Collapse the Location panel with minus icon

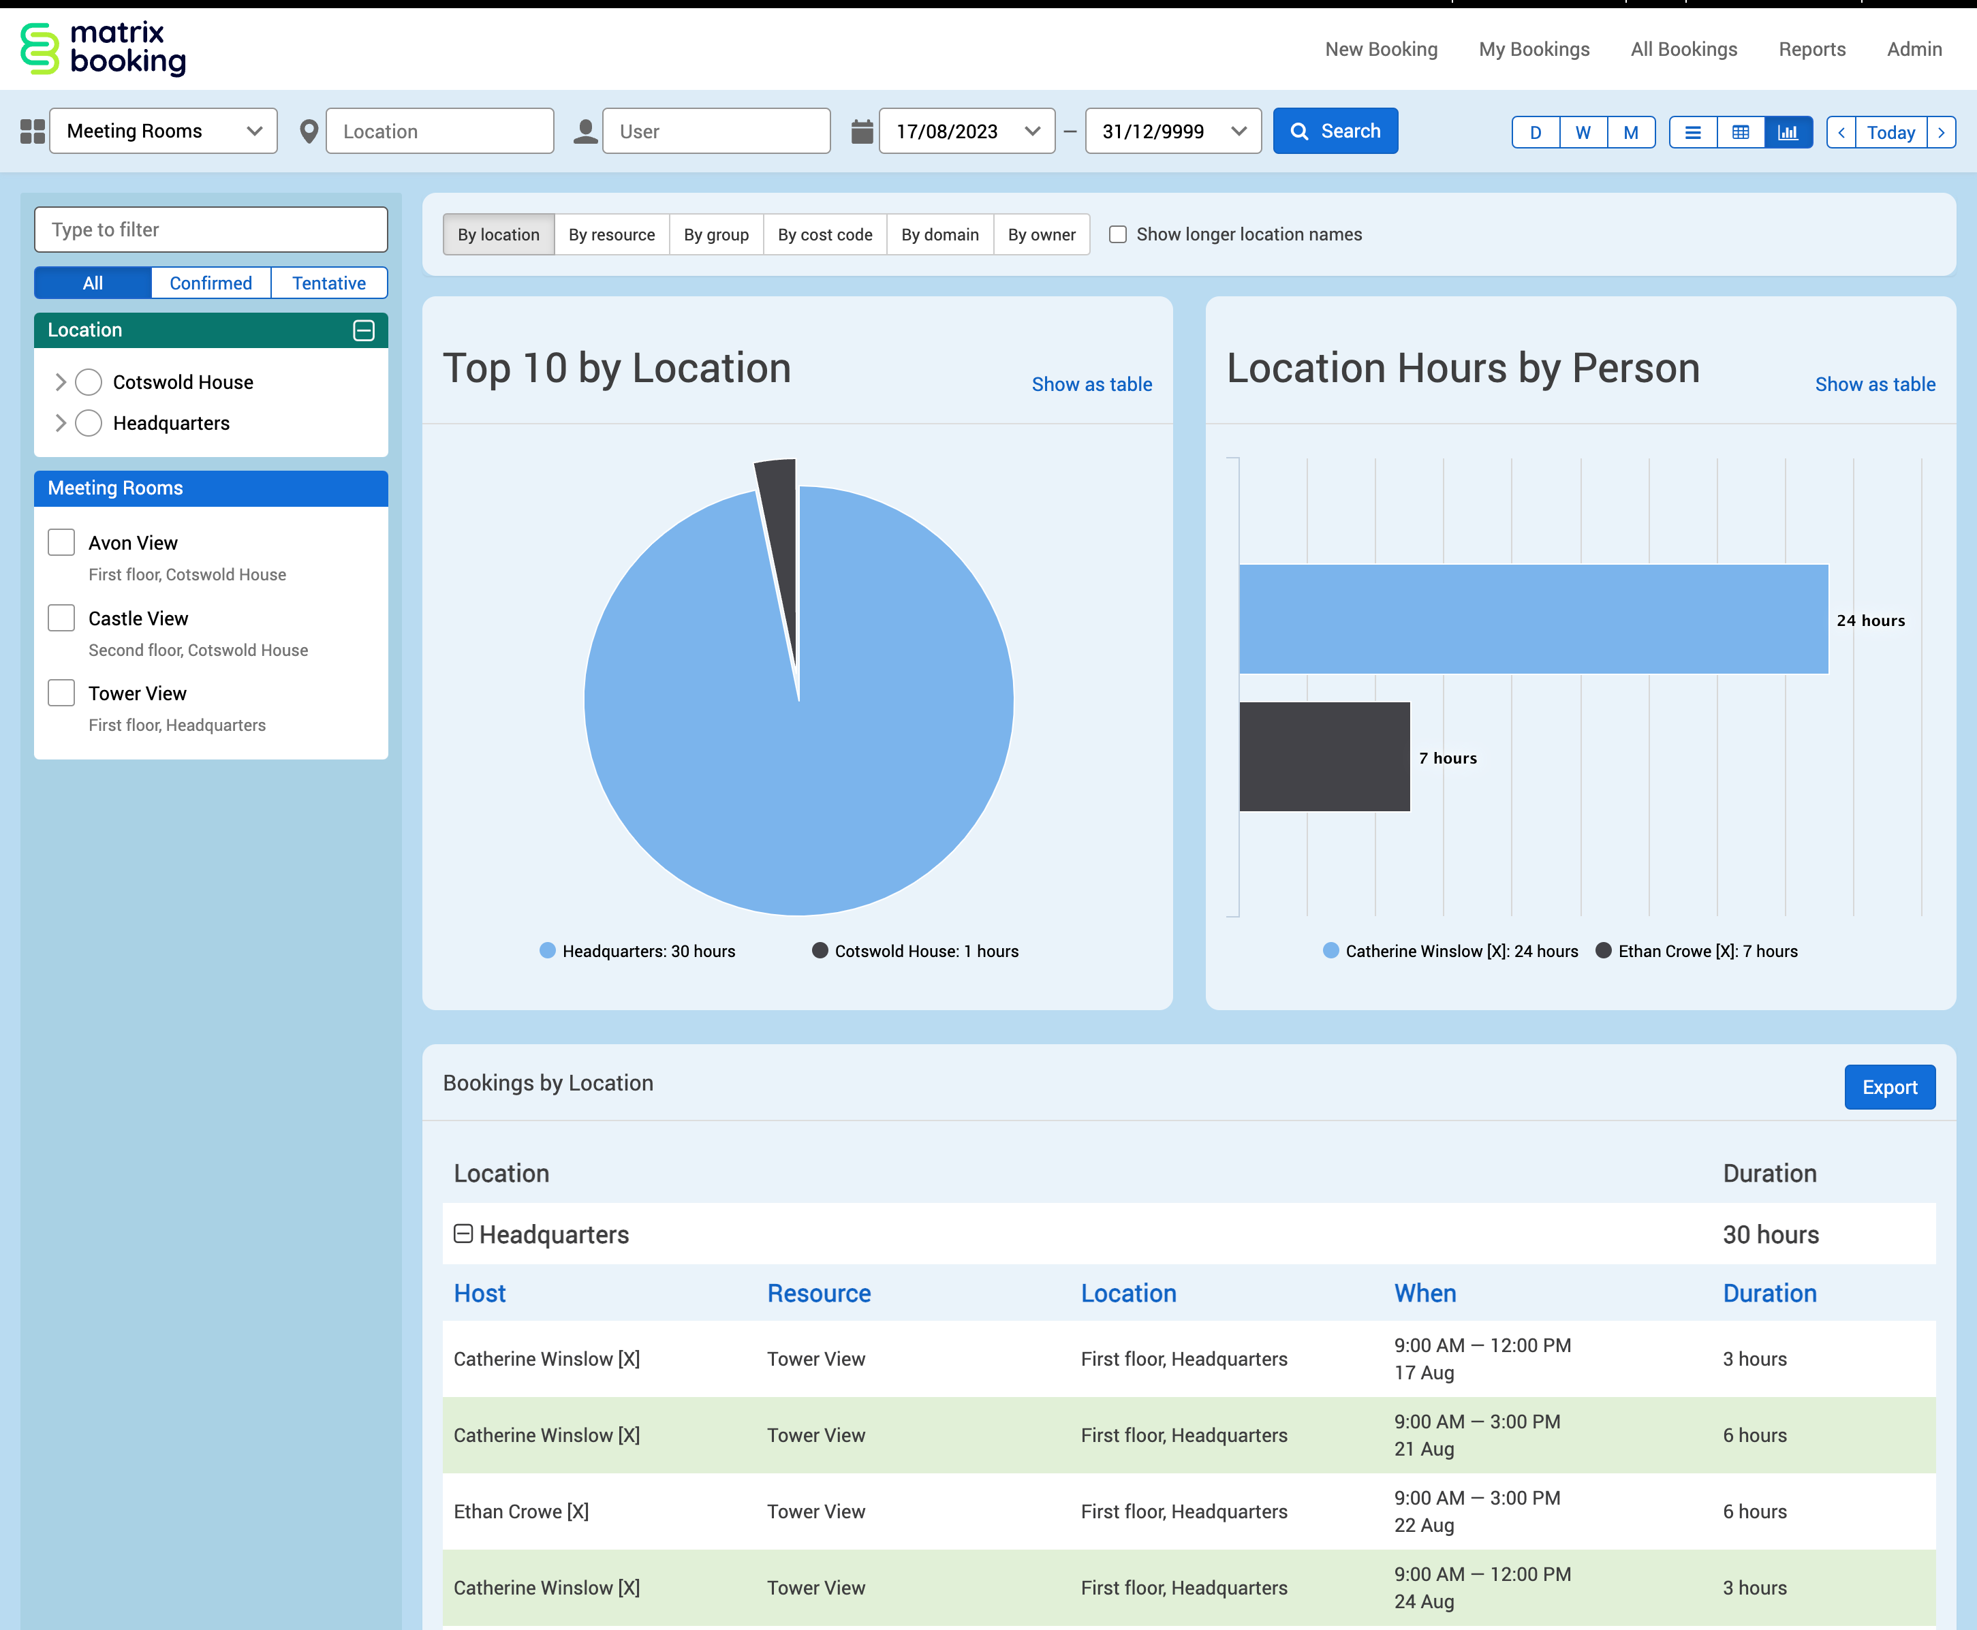pos(364,330)
